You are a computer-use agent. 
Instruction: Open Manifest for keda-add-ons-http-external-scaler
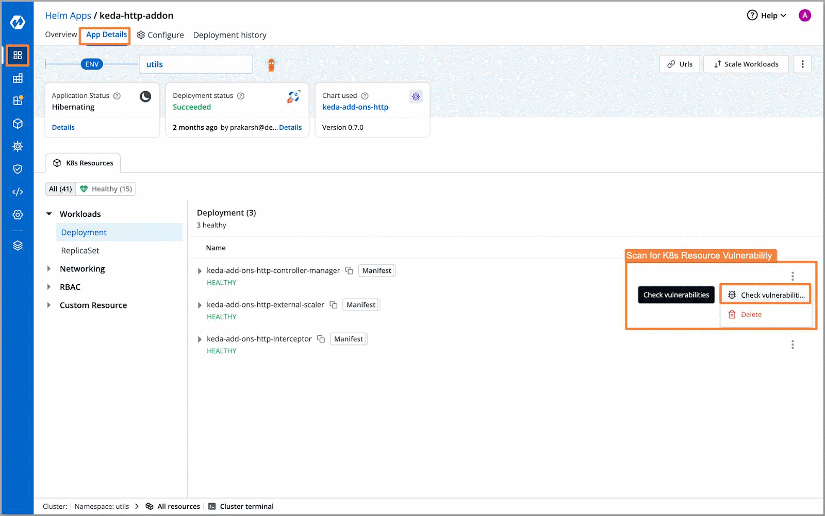361,305
